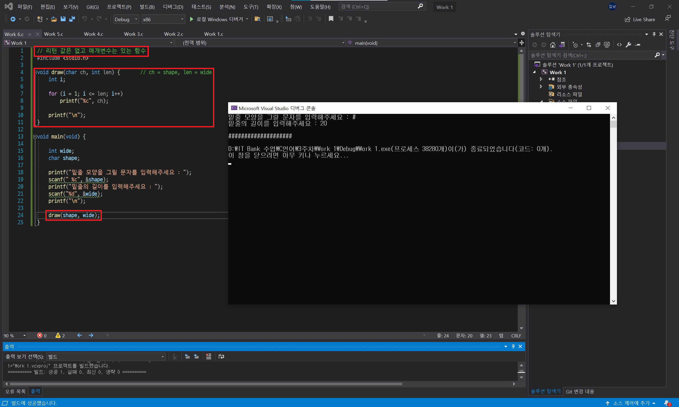Open Properties wrench in Solution Explorer
Image resolution: width=679 pixels, height=407 pixels.
click(628, 45)
